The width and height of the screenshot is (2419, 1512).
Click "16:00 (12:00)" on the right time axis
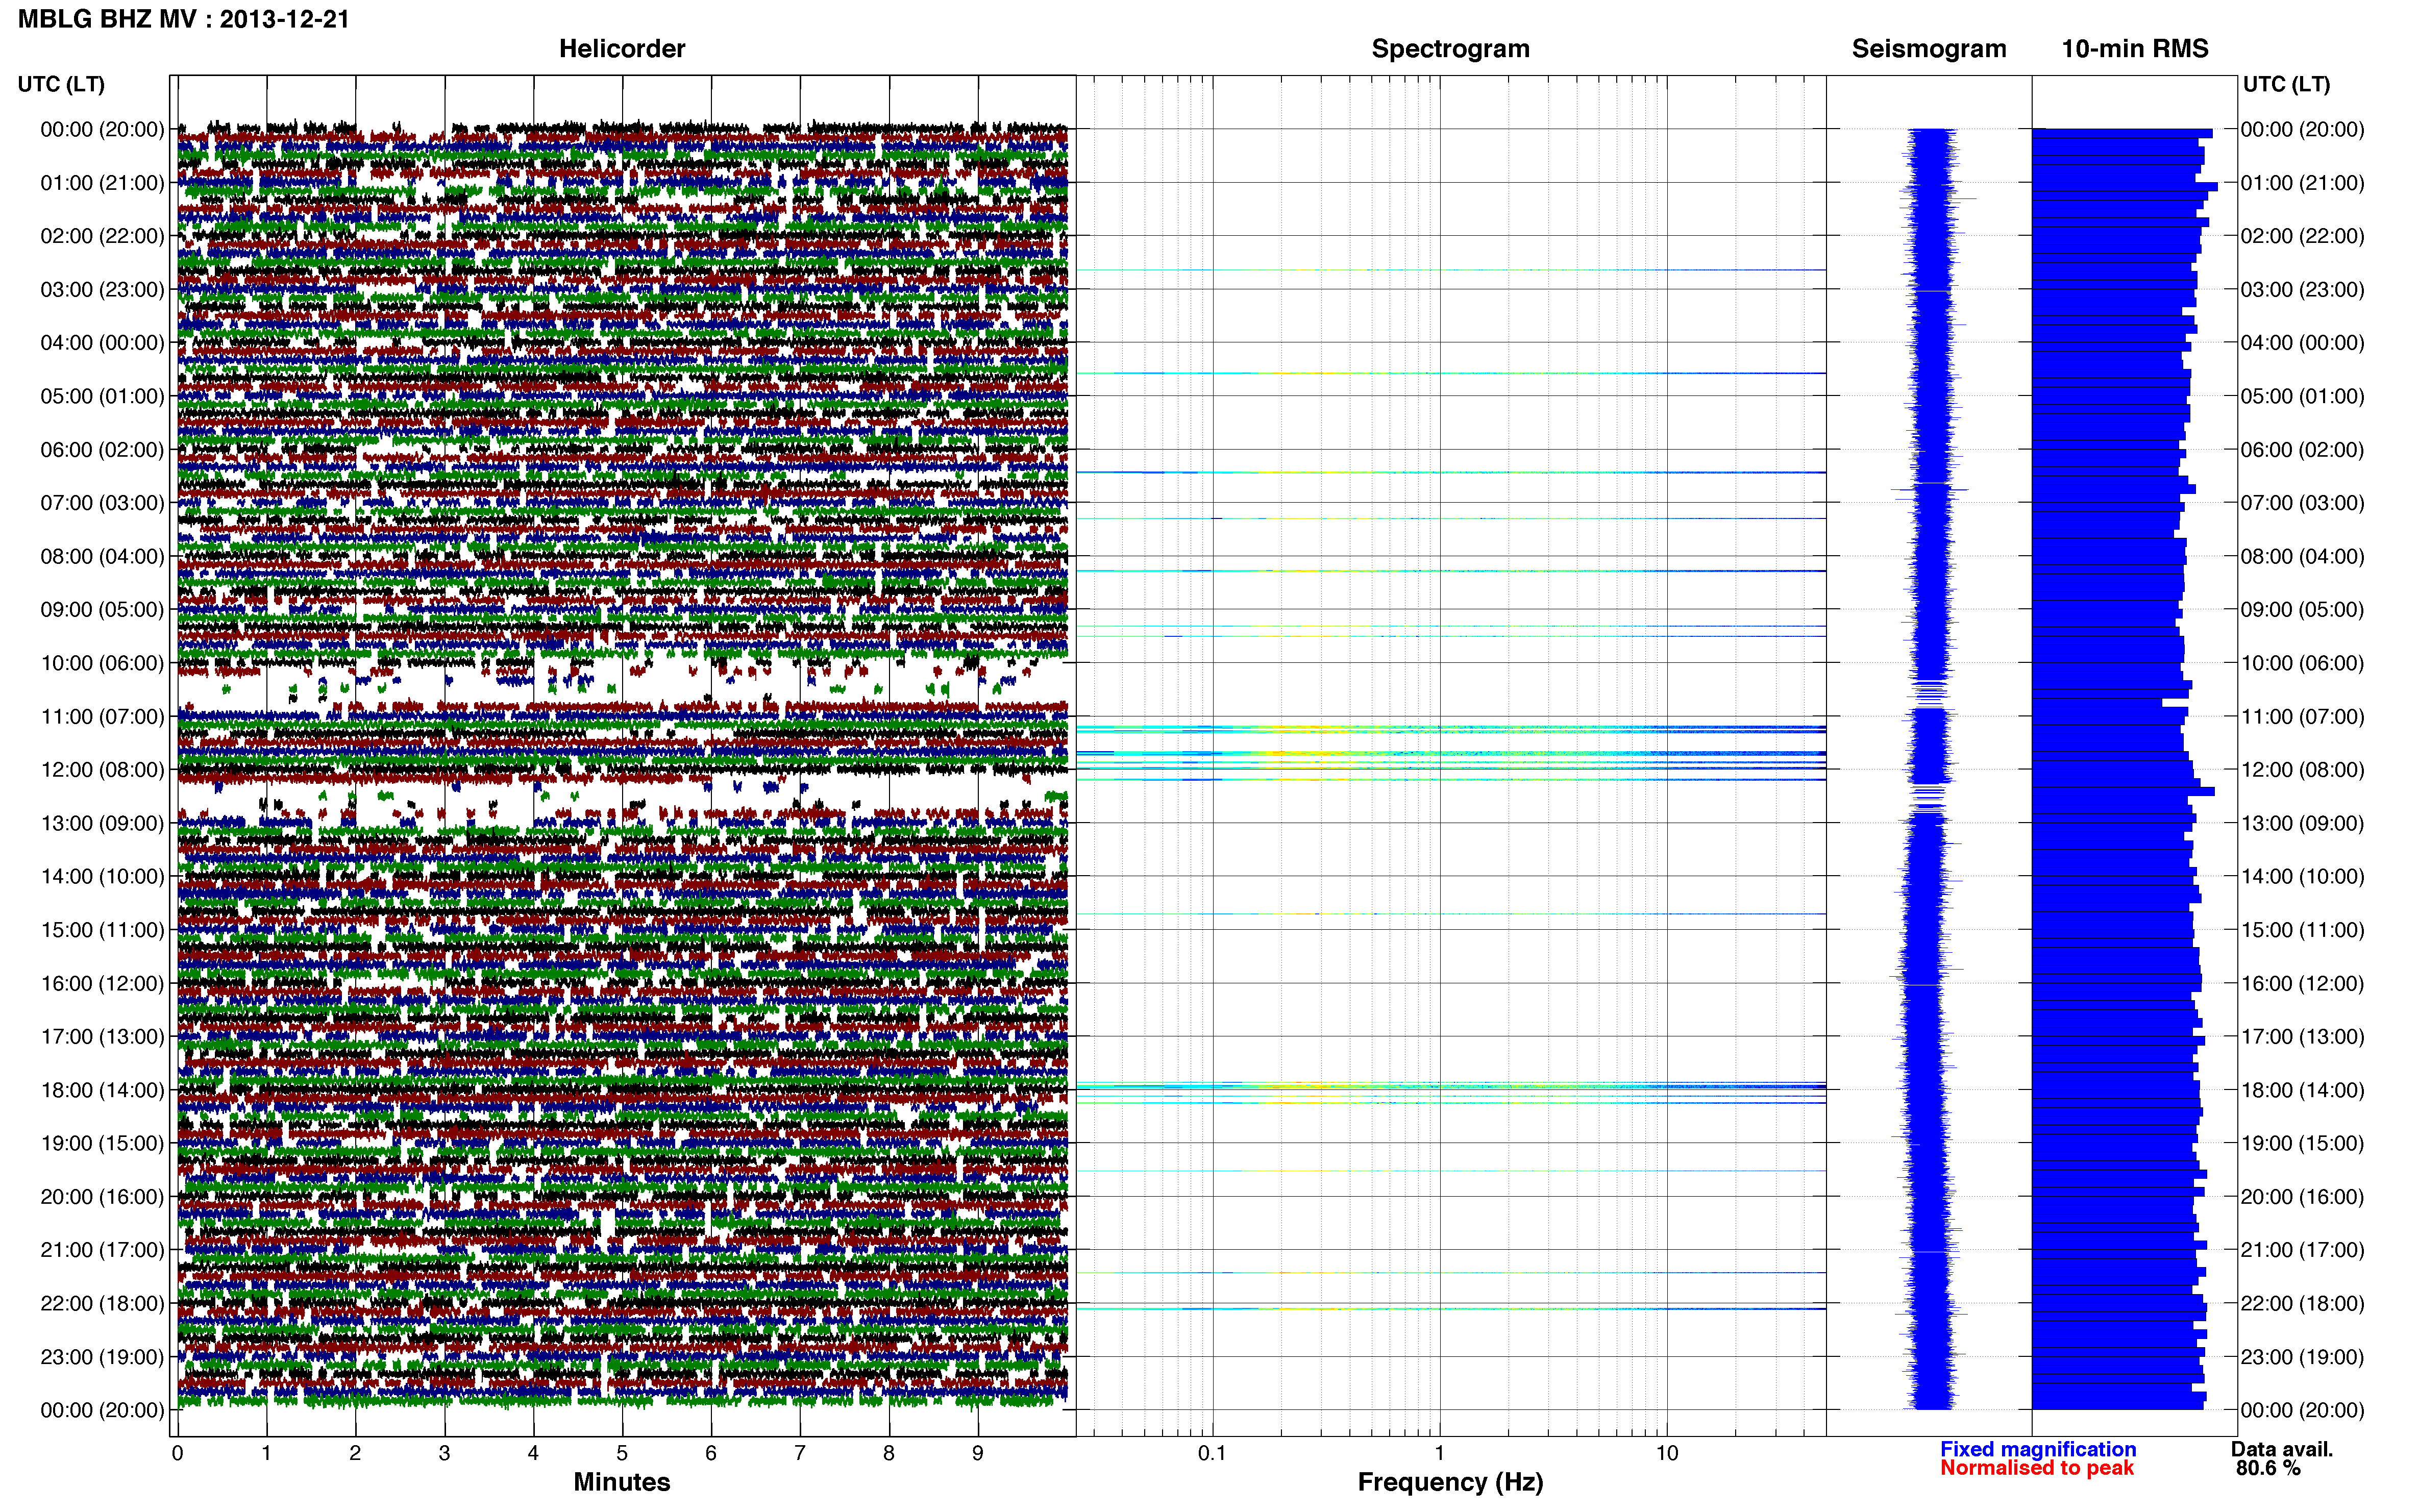pos(2302,983)
